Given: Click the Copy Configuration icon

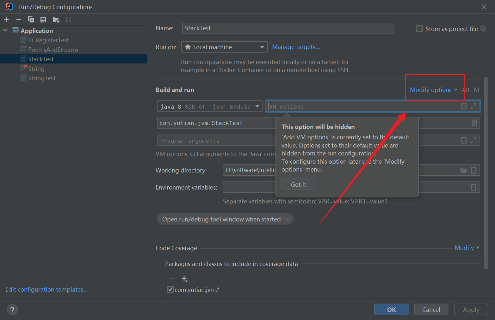Looking at the screenshot, I should [31, 20].
